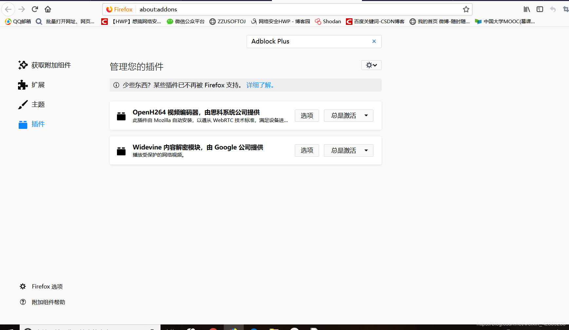Viewport: 569px width, 330px height.
Task: Reload the about:addons page
Action: point(35,9)
